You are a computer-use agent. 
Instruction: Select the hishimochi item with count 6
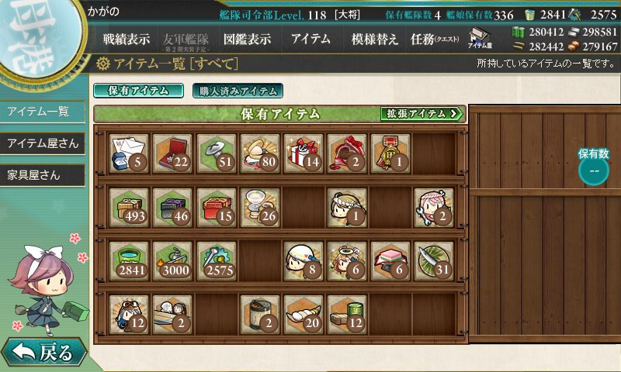(390, 261)
